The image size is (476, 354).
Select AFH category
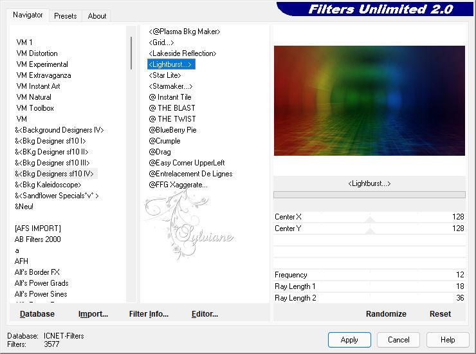(x=21, y=261)
